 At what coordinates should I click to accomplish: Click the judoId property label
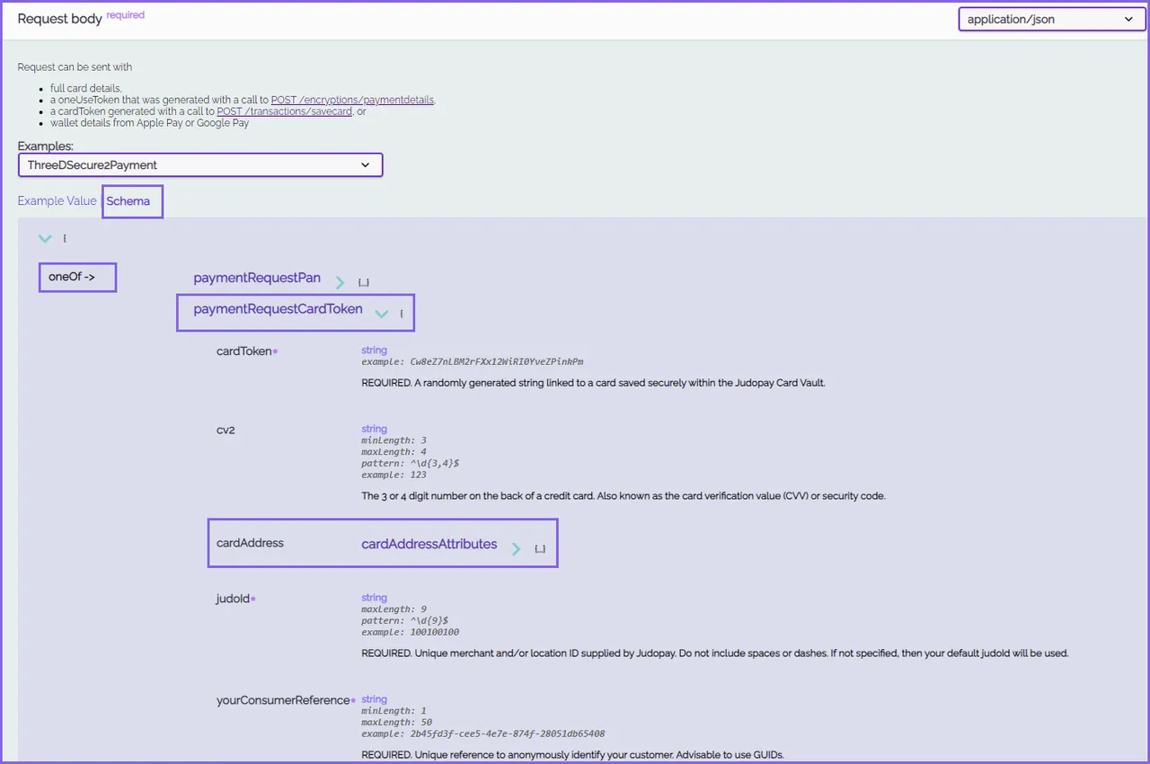click(232, 598)
